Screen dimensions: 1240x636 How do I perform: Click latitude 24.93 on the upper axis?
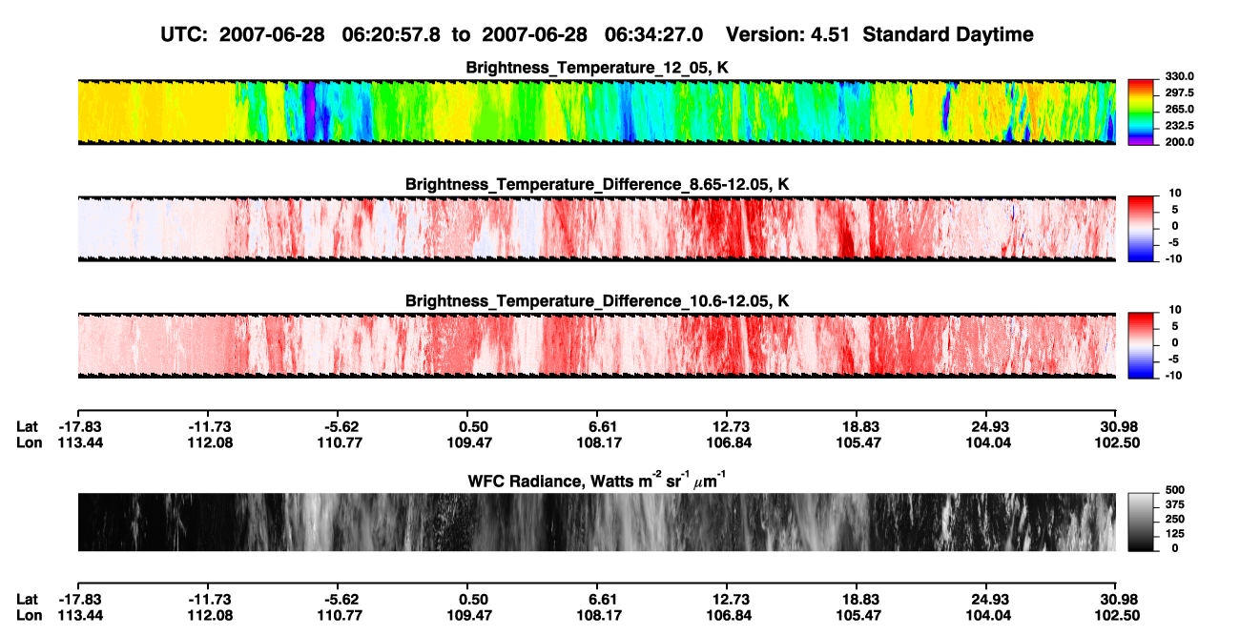[x=989, y=427]
